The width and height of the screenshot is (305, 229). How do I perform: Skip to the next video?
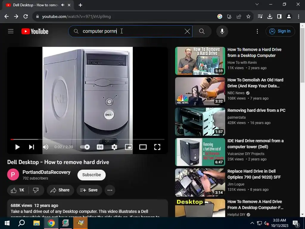click(32, 147)
